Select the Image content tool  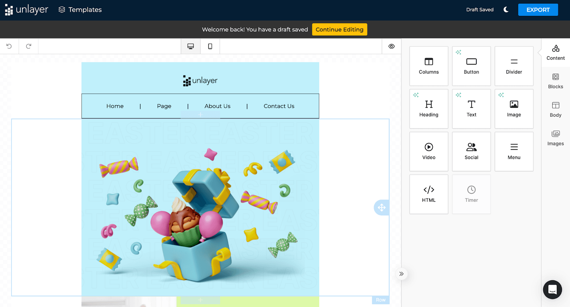[514, 109]
